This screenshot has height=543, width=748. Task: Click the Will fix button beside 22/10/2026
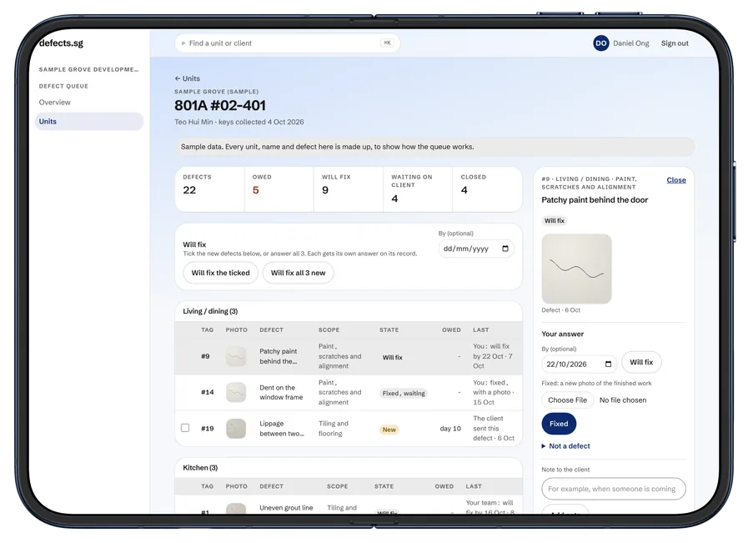(x=641, y=362)
